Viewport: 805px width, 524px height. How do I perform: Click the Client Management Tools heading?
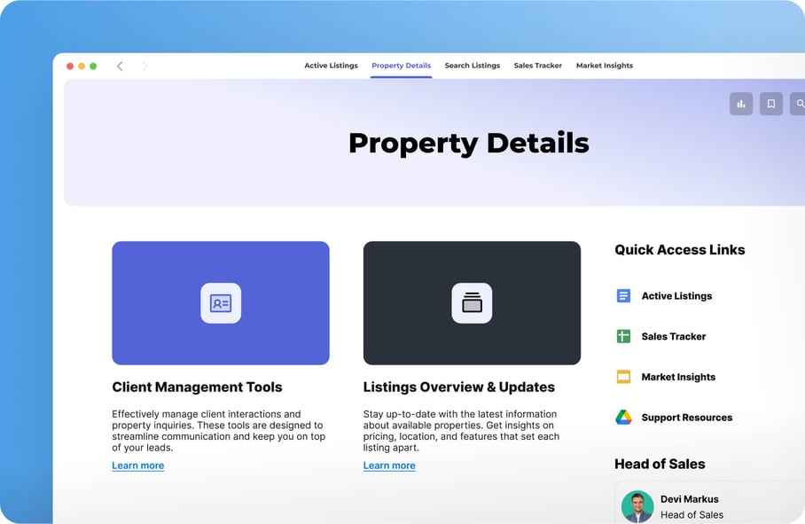coord(197,387)
